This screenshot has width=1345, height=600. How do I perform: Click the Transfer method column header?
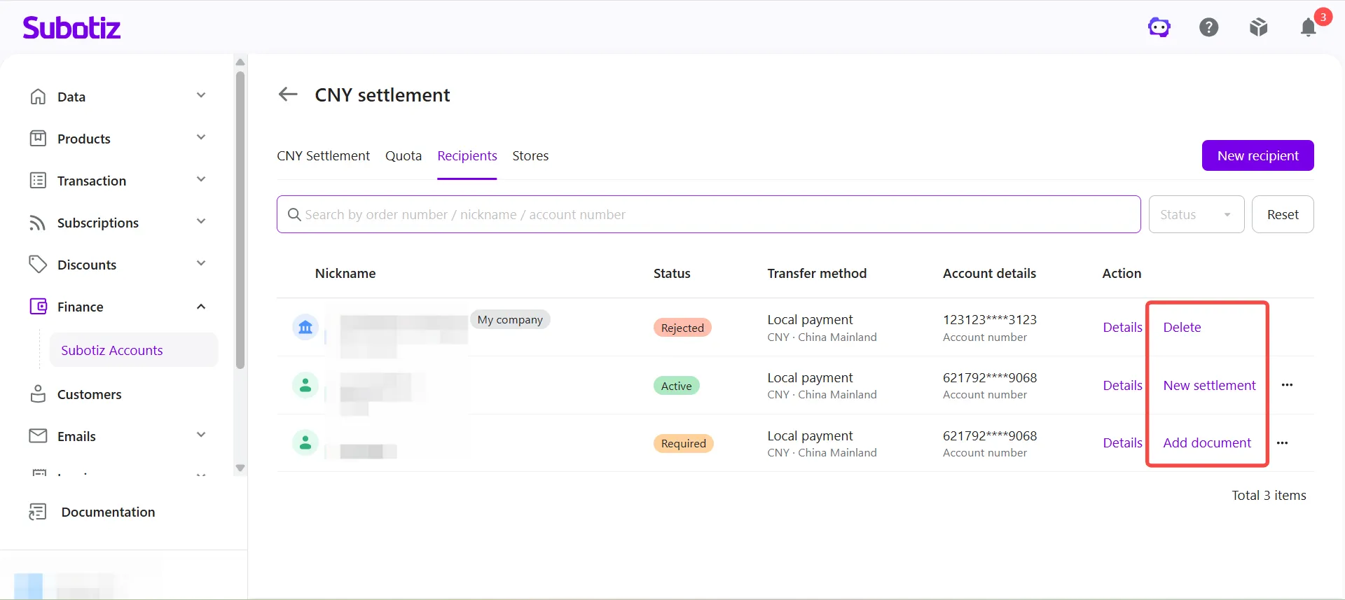(817, 273)
